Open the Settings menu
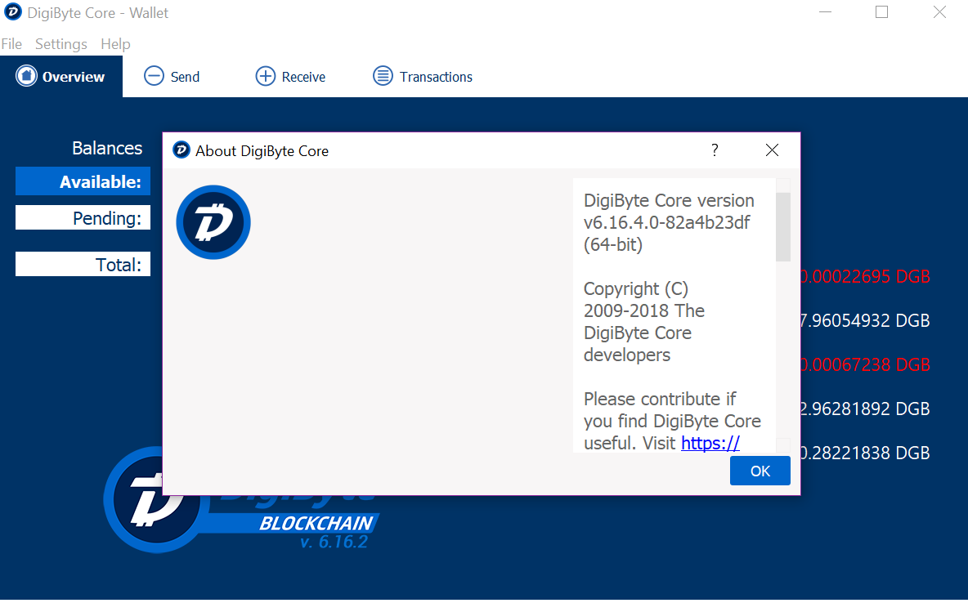This screenshot has height=603, width=968. (60, 43)
